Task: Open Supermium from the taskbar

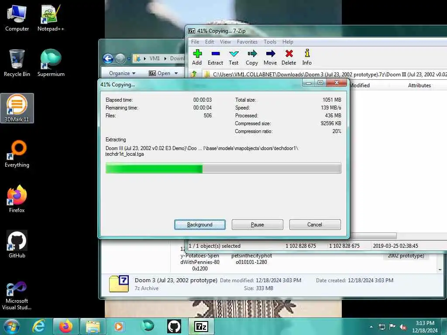Action: [148, 326]
